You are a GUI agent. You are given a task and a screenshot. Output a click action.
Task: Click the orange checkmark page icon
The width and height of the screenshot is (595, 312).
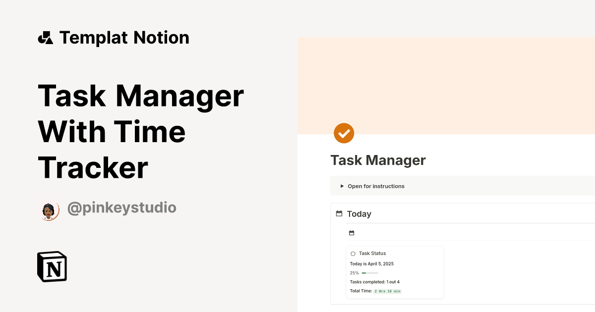click(x=344, y=133)
